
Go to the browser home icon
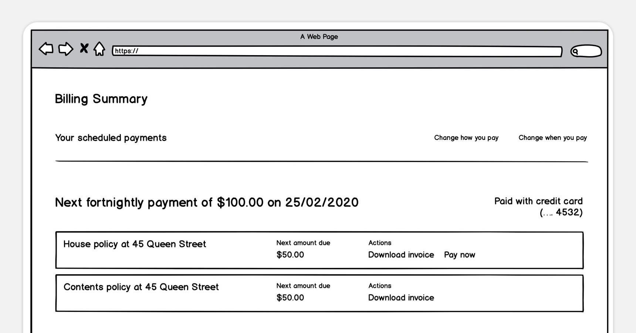point(99,49)
